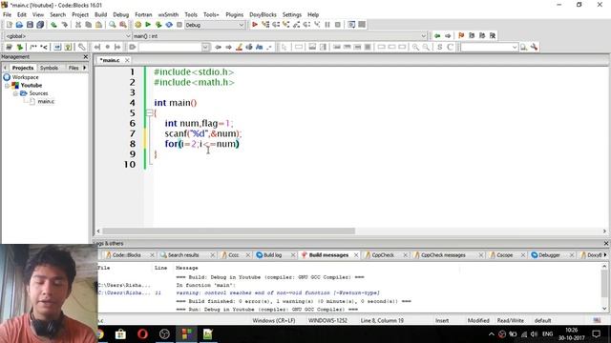Collapse the Sources folder node
Screen dimensions: 611x343
point(15,93)
